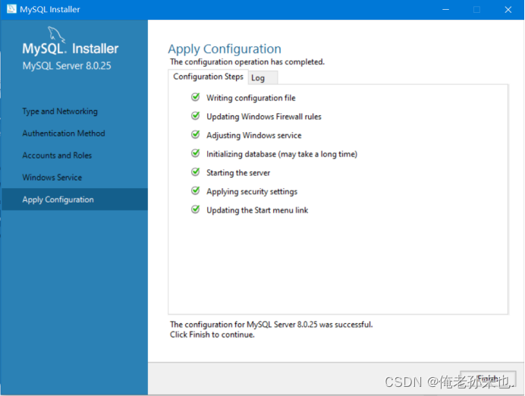Click the Updating Windows Firewall rules text

coord(264,117)
